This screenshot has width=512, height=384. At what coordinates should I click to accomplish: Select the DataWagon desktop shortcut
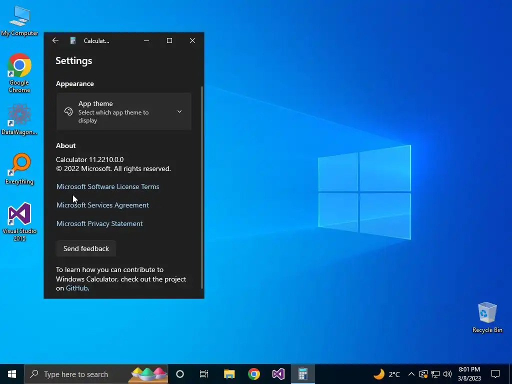(x=19, y=119)
